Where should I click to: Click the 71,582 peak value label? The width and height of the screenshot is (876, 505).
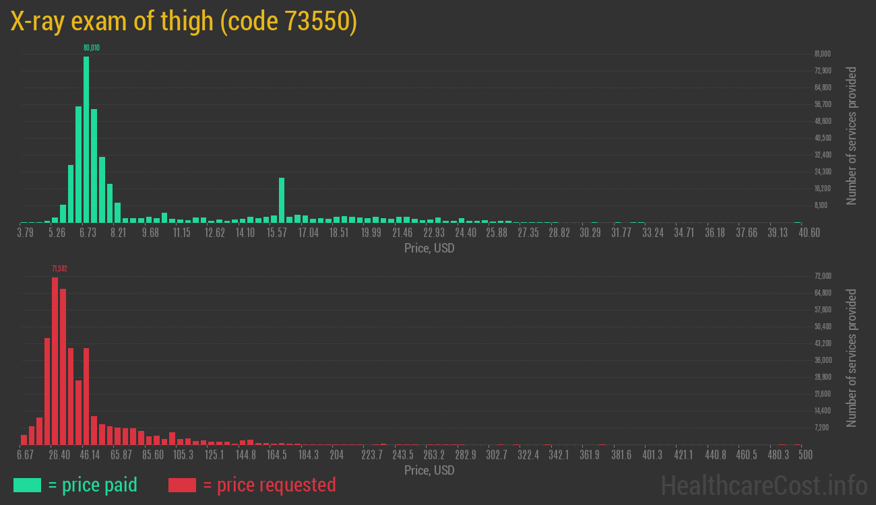59,269
